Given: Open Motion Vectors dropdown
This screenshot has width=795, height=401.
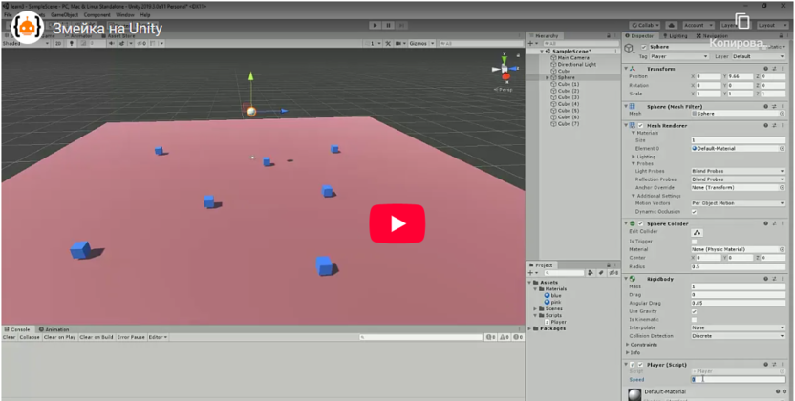Looking at the screenshot, I should [x=739, y=203].
